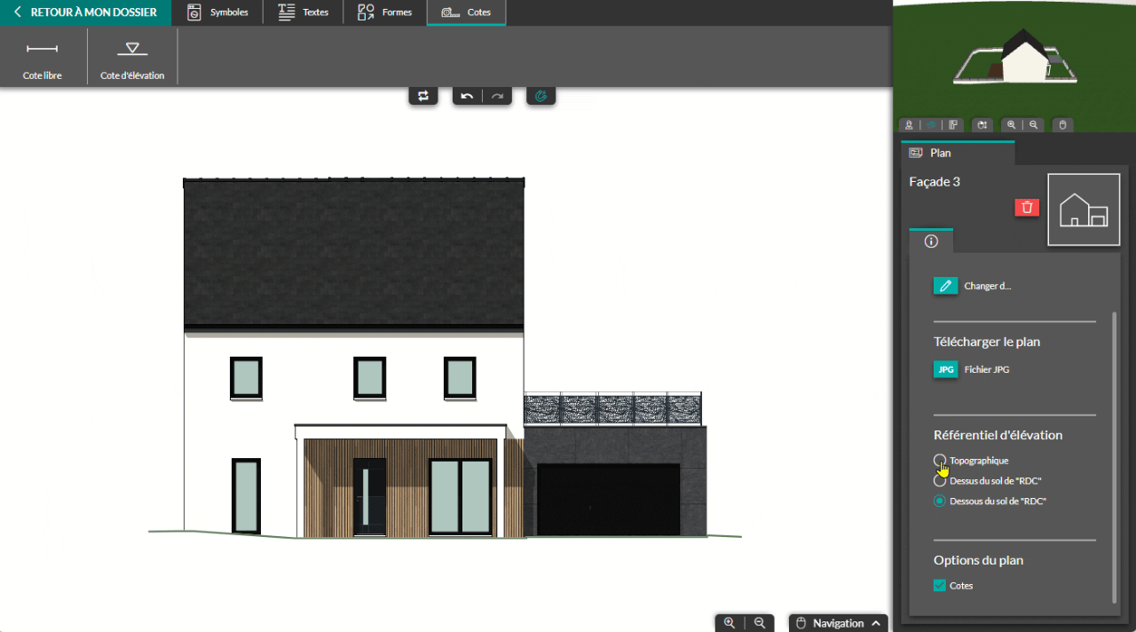1136x632 pixels.
Task: Click the Façade 3 house thumbnail
Action: pyautogui.click(x=1084, y=209)
